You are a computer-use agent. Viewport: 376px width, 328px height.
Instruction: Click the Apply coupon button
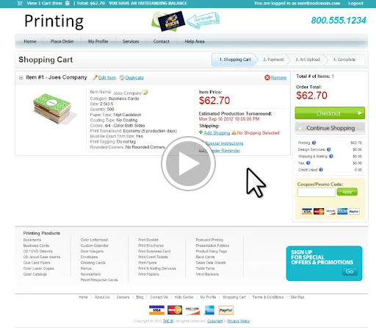coord(347,192)
